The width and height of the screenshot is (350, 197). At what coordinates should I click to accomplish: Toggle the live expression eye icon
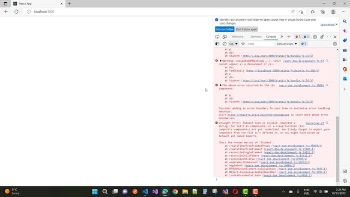[x=243, y=44]
